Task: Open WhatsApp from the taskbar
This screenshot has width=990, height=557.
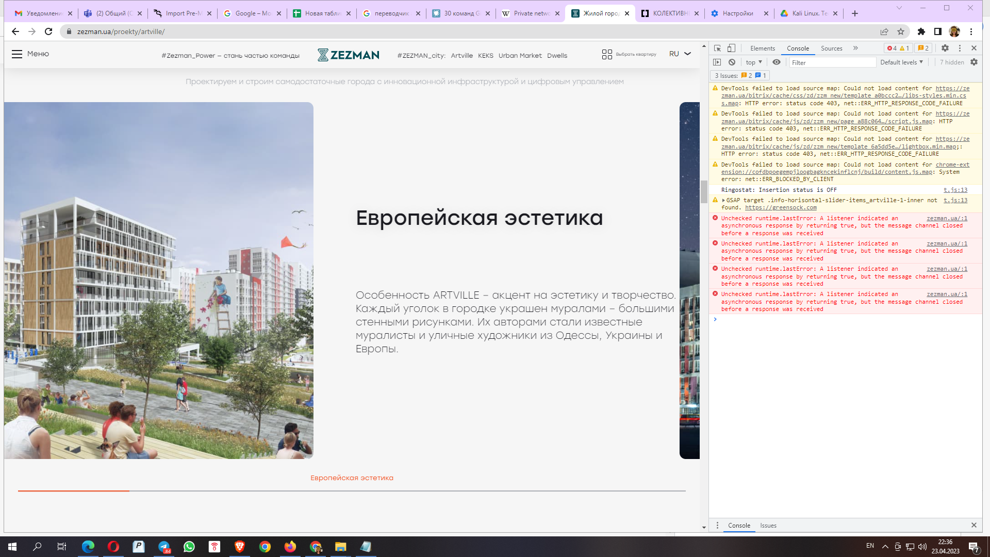Action: [189, 547]
